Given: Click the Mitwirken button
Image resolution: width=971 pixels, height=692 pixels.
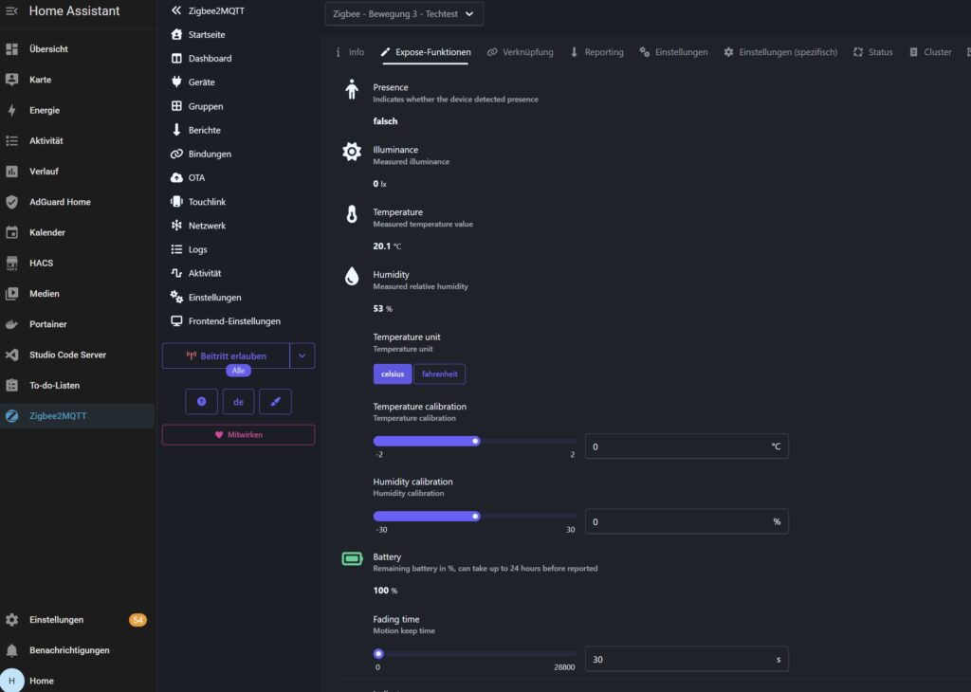Looking at the screenshot, I should (x=238, y=434).
